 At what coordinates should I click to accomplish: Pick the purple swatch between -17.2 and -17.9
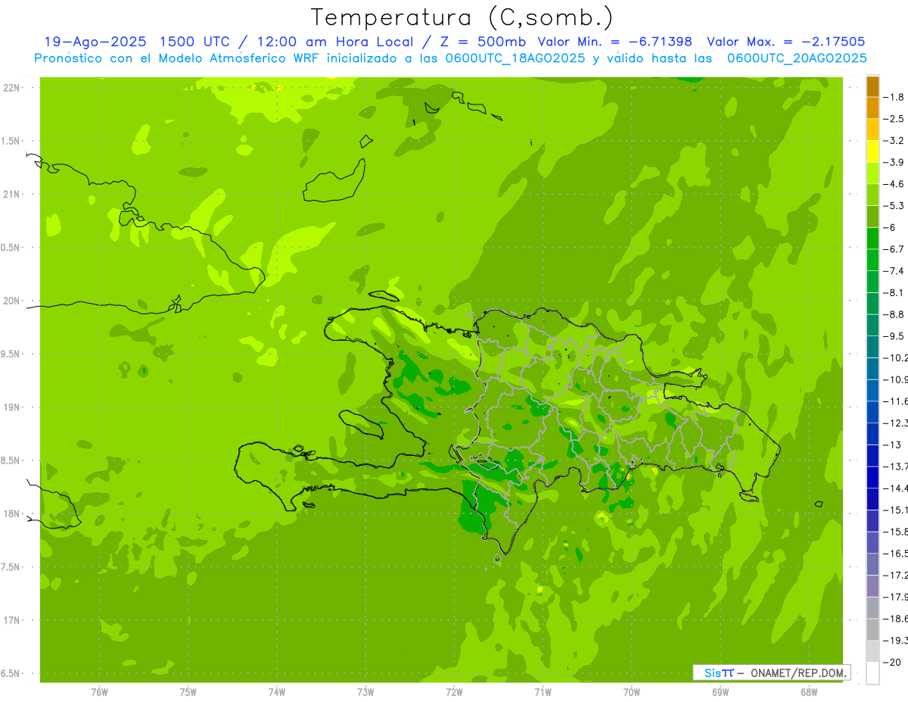pos(872,586)
